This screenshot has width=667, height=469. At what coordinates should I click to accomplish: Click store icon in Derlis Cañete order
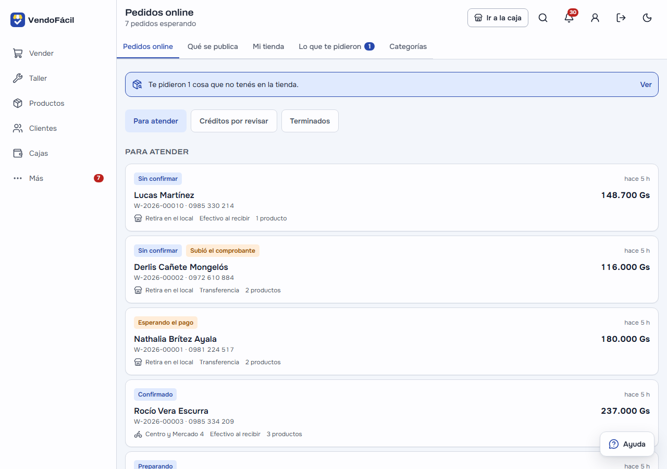click(138, 290)
